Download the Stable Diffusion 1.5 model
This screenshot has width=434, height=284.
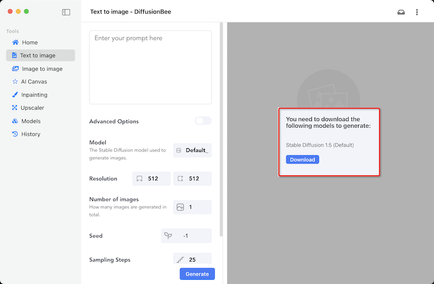pos(302,159)
